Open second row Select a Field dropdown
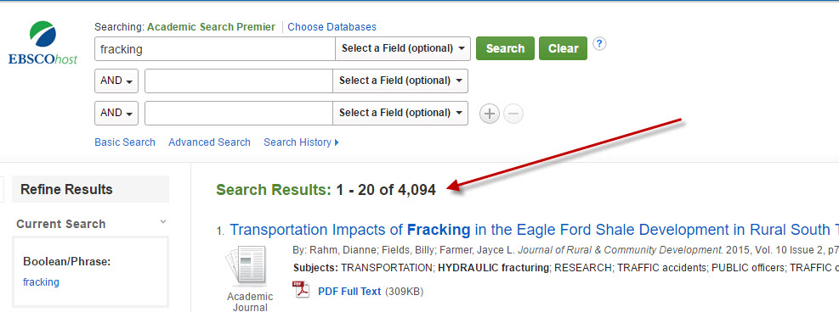The image size is (839, 312). coord(400,81)
